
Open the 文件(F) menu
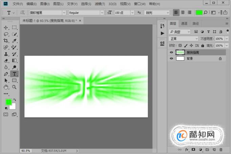tap(18, 4)
